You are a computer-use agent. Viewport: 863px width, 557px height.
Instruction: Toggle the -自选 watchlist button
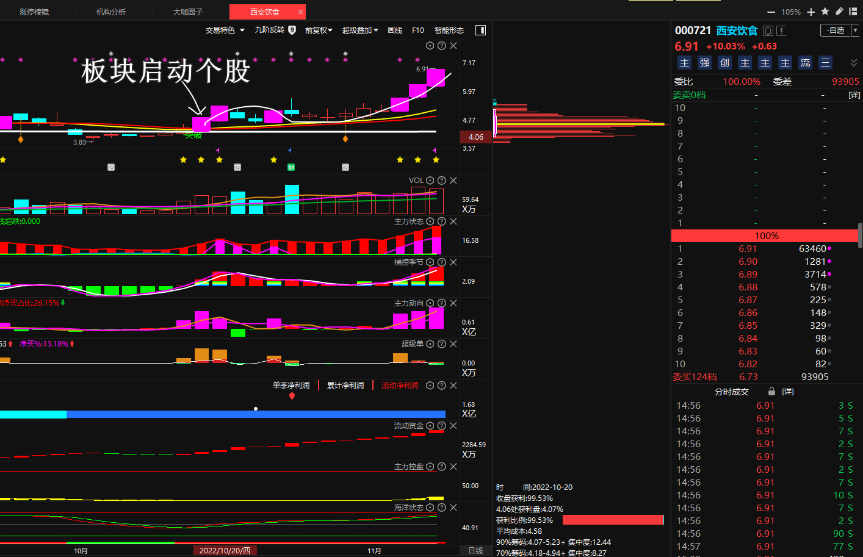pos(835,31)
